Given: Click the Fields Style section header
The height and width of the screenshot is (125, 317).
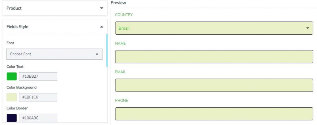Looking at the screenshot, I should (55, 27).
